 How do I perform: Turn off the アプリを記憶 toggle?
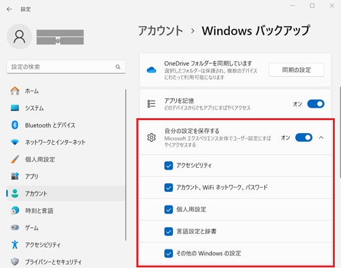pyautogui.click(x=316, y=104)
